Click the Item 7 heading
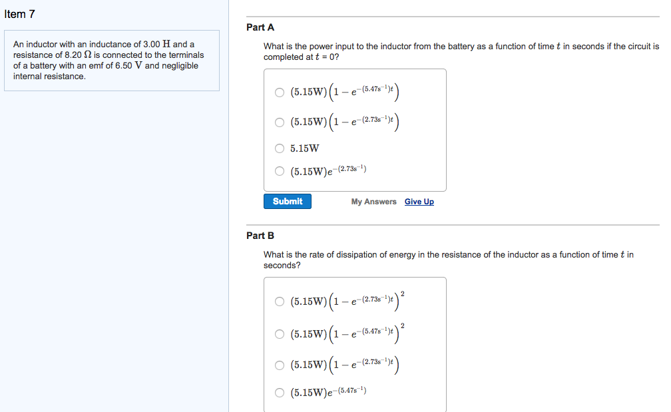This screenshot has height=412, width=671. click(x=20, y=13)
